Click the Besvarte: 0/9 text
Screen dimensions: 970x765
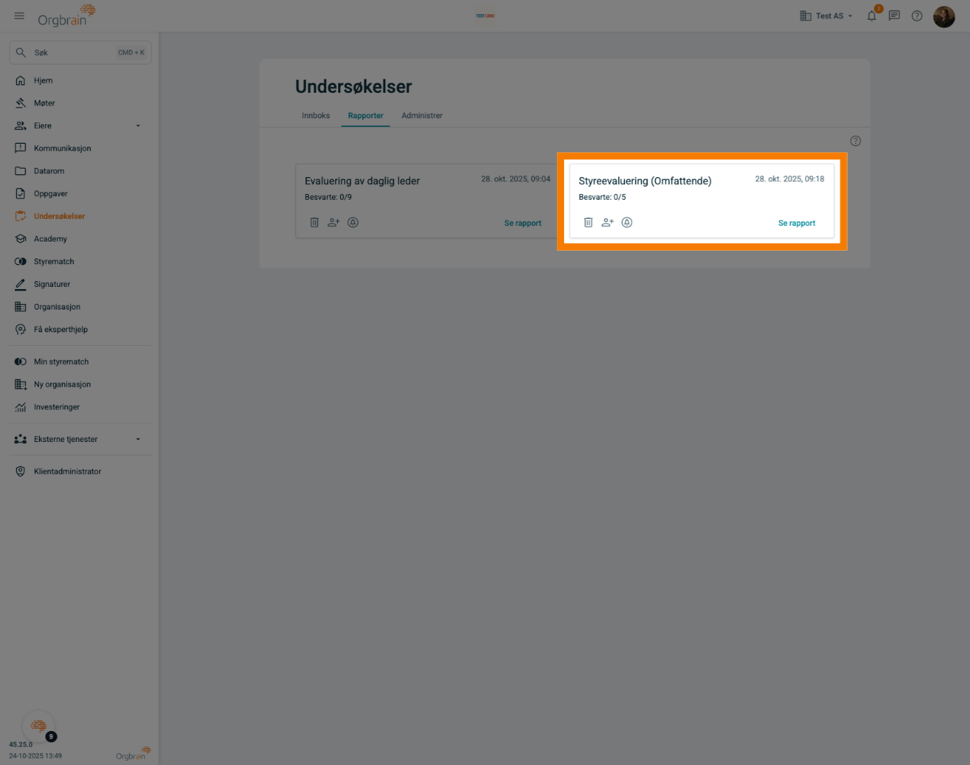(x=328, y=198)
